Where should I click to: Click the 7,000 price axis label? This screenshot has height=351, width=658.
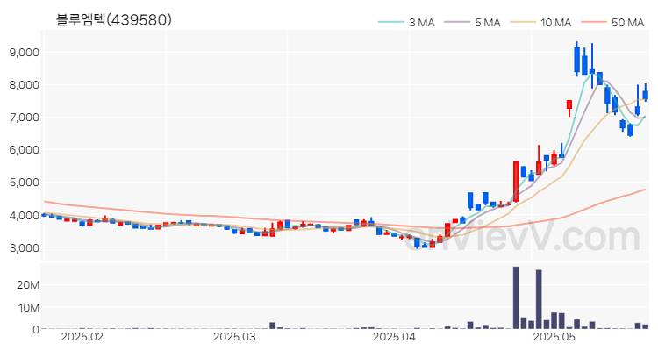tap(24, 117)
